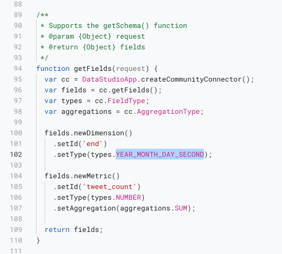The height and width of the screenshot is (254, 282).
Task: Click the @return comment line
Action: point(93,47)
